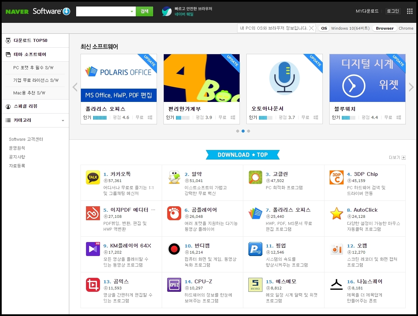
Task: Open the 핑업 app icon
Action: pos(255,249)
